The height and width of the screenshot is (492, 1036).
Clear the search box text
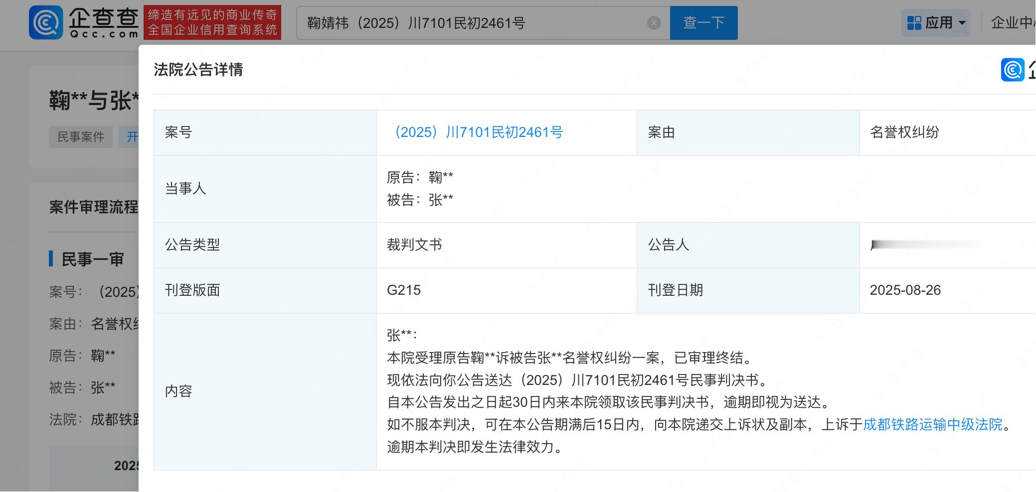coord(654,23)
